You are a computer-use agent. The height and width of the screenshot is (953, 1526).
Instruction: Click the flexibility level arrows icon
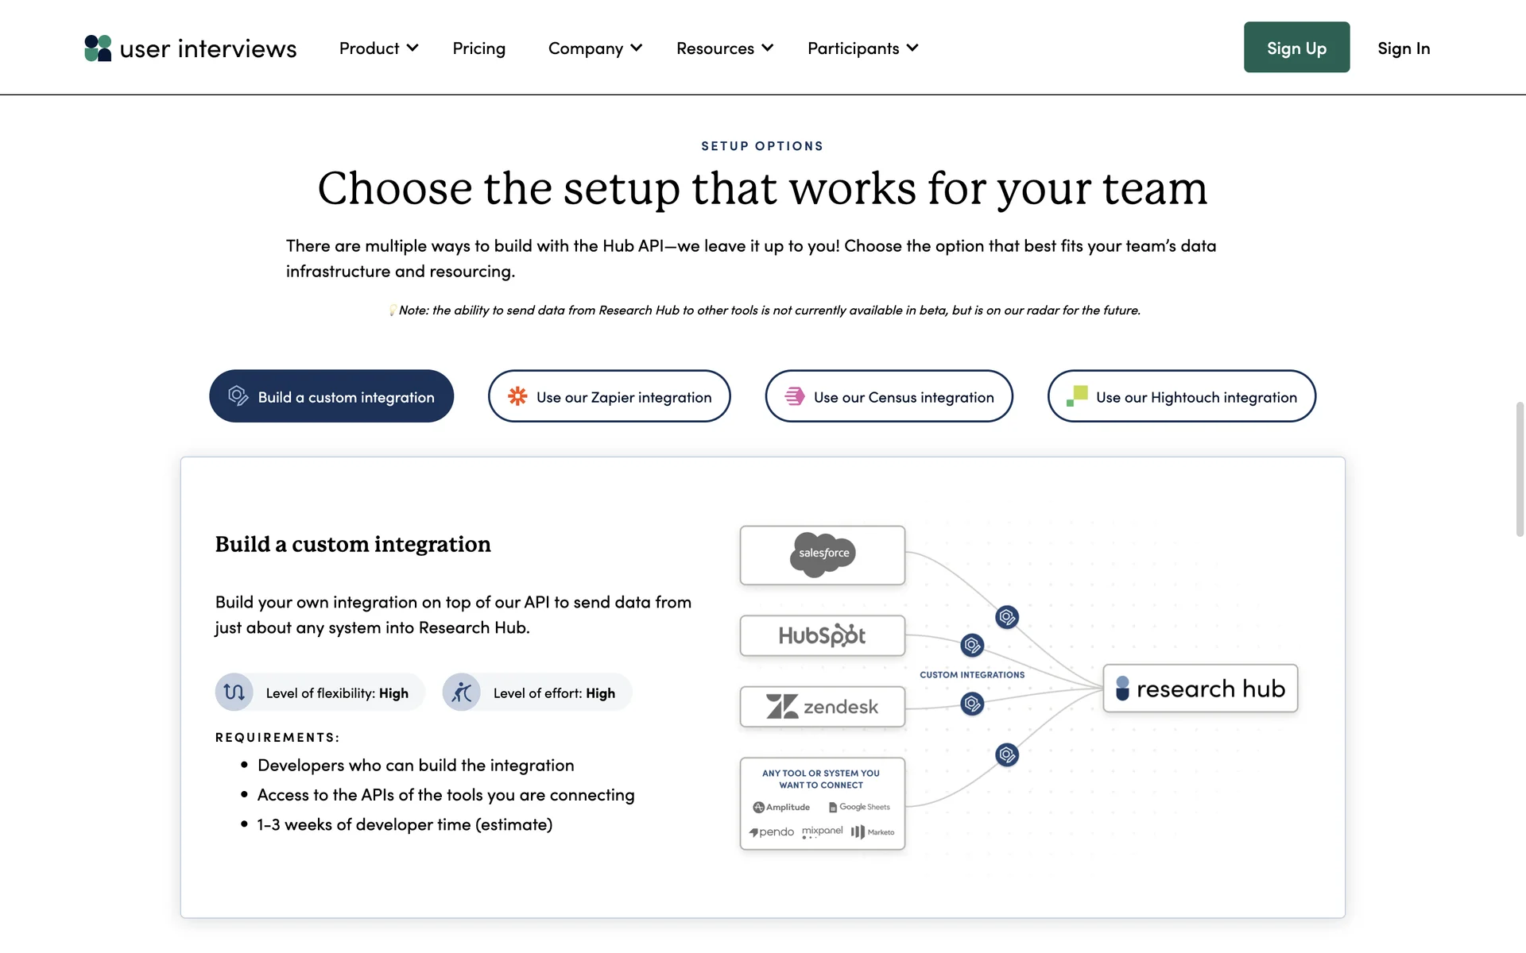[x=234, y=693]
